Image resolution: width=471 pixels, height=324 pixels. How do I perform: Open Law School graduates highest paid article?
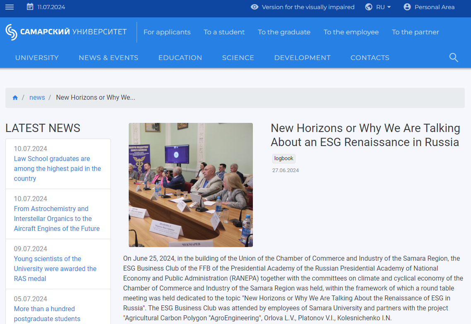pyautogui.click(x=58, y=168)
